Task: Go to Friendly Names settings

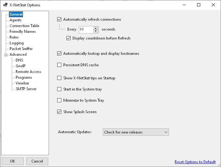Action: pyautogui.click(x=23, y=32)
